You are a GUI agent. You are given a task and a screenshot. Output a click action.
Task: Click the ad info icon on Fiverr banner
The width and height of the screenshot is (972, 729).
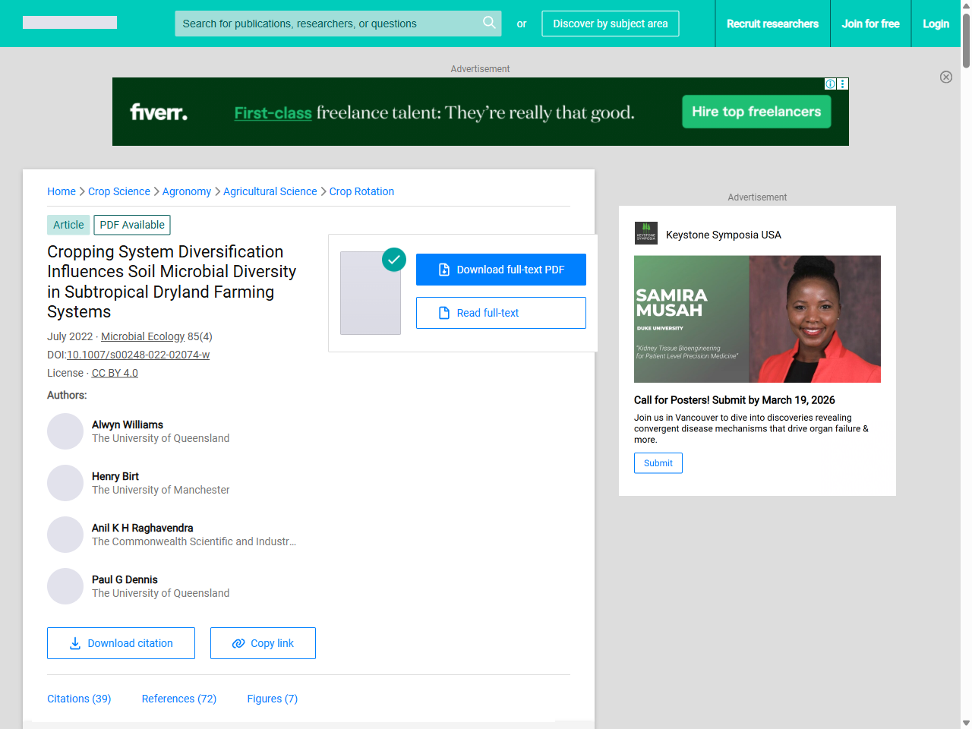click(830, 84)
